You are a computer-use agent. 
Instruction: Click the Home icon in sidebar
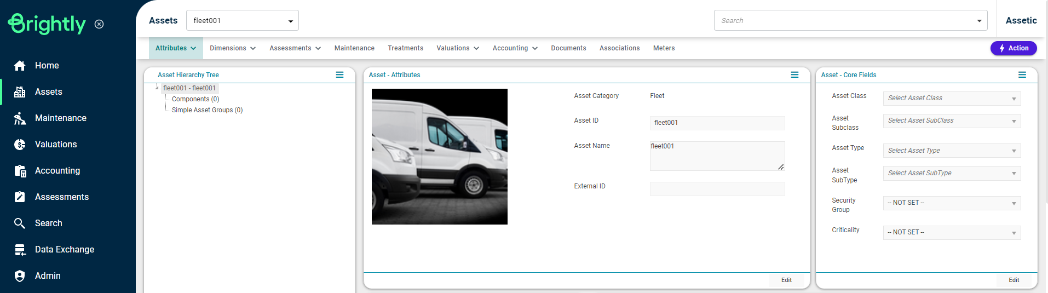point(20,66)
